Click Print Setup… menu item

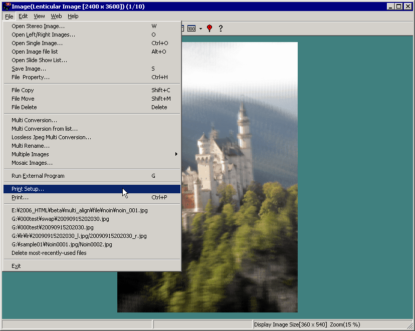[x=92, y=189]
